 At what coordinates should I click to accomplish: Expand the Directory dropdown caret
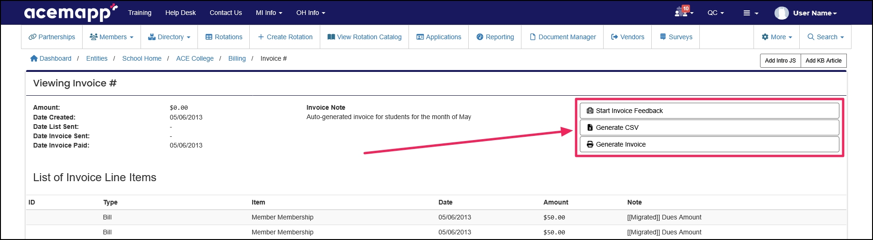(x=189, y=37)
